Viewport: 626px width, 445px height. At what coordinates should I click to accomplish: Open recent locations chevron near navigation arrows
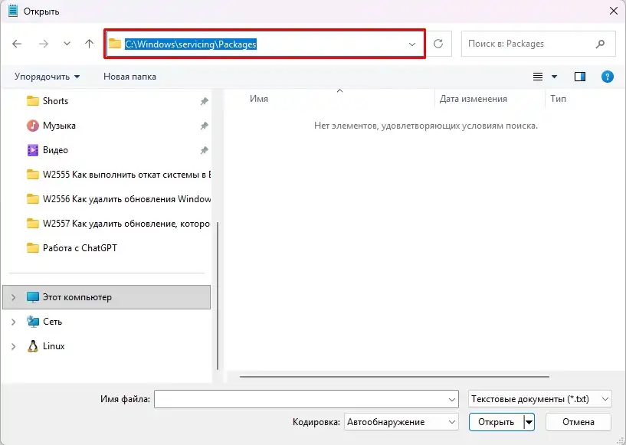(x=67, y=44)
